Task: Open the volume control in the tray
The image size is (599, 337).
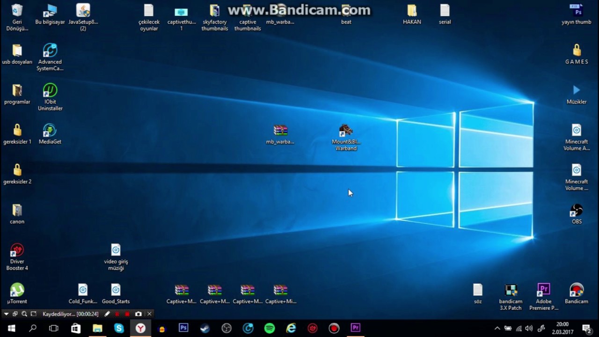Action: click(529, 328)
